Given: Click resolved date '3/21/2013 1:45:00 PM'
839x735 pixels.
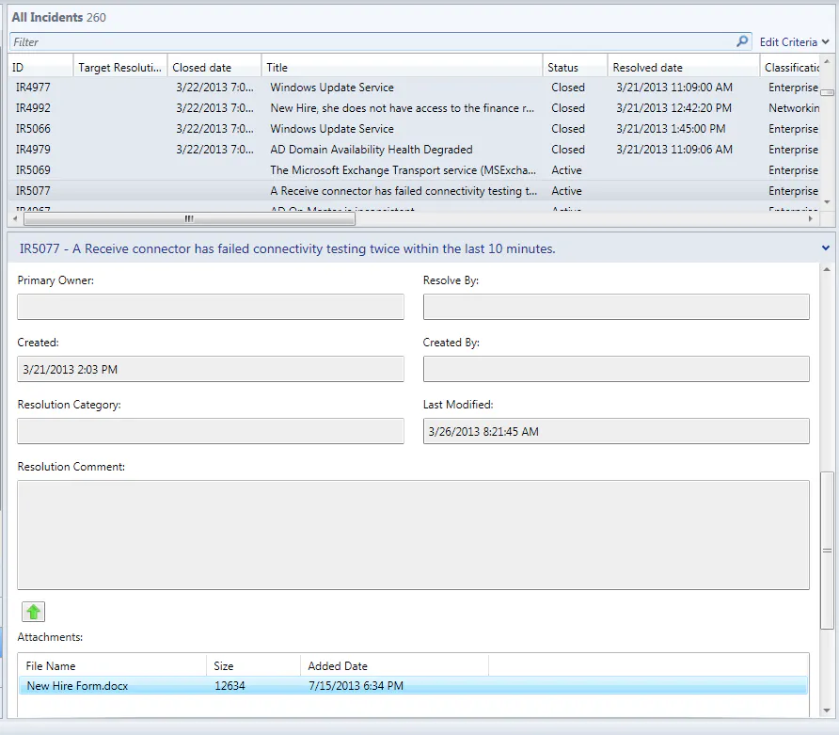Looking at the screenshot, I should click(x=671, y=129).
